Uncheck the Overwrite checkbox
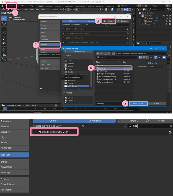Viewport: 173px width, 196px height. (149, 63)
